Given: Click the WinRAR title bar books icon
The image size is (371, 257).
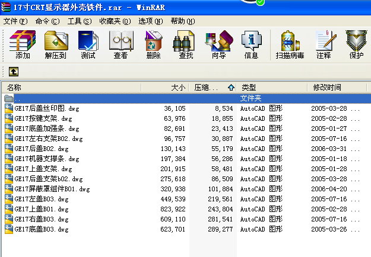Looking at the screenshot, I should point(6,7).
